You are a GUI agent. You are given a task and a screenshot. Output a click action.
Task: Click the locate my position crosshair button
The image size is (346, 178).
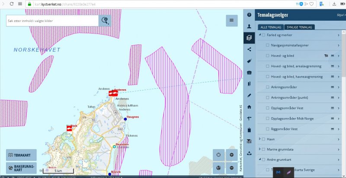point(219,155)
